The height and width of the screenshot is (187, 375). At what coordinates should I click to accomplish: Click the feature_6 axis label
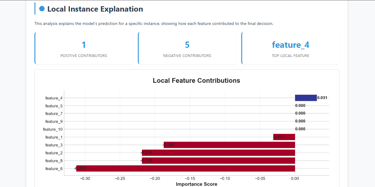[x=54, y=169]
